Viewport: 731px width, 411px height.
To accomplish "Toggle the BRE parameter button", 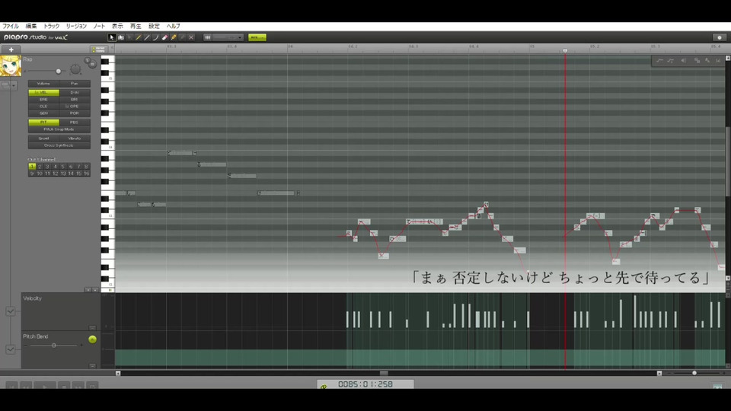I will [x=43, y=99].
